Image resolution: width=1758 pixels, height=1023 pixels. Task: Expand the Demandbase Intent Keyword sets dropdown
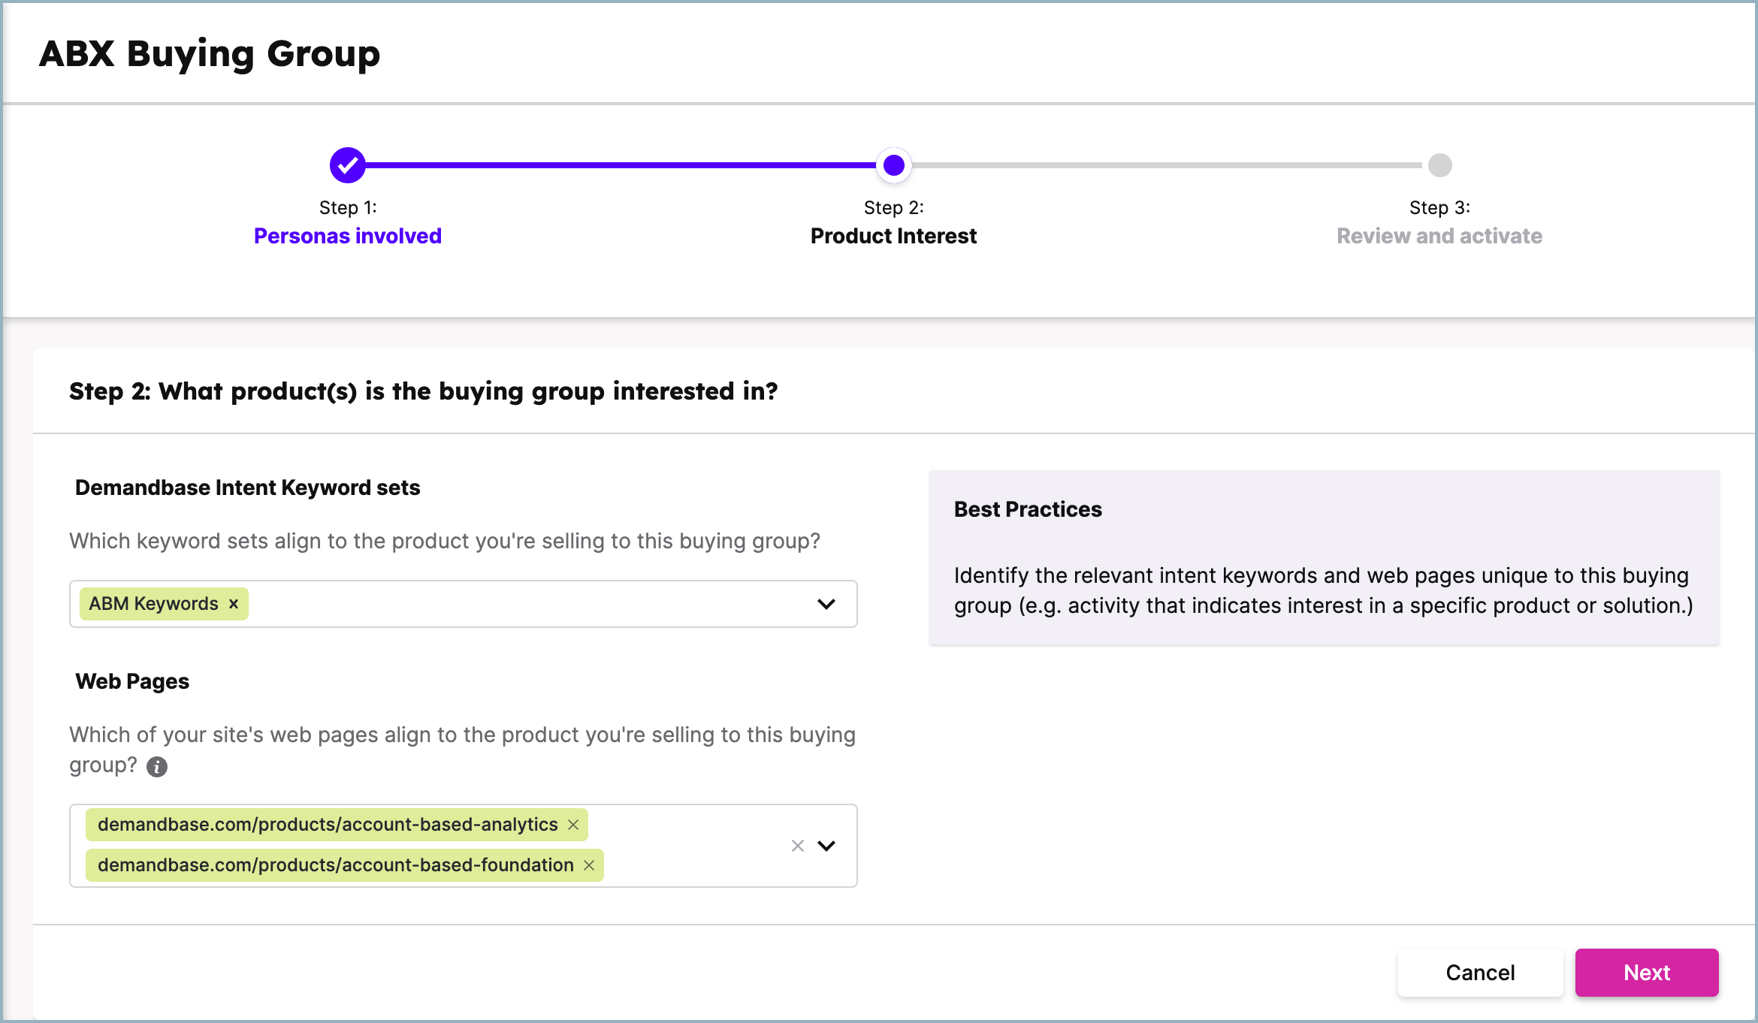[826, 604]
